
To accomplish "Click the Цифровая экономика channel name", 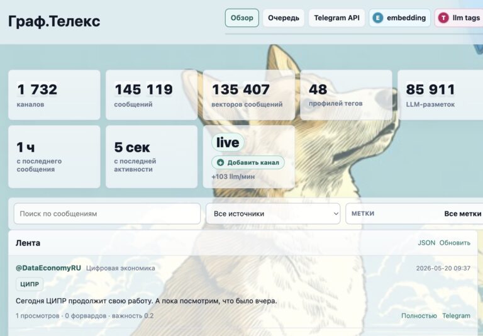I will [x=121, y=268].
